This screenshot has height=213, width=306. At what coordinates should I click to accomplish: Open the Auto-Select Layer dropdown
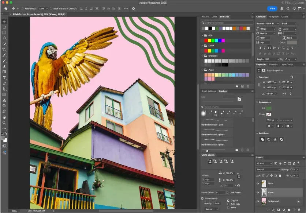(43, 8)
